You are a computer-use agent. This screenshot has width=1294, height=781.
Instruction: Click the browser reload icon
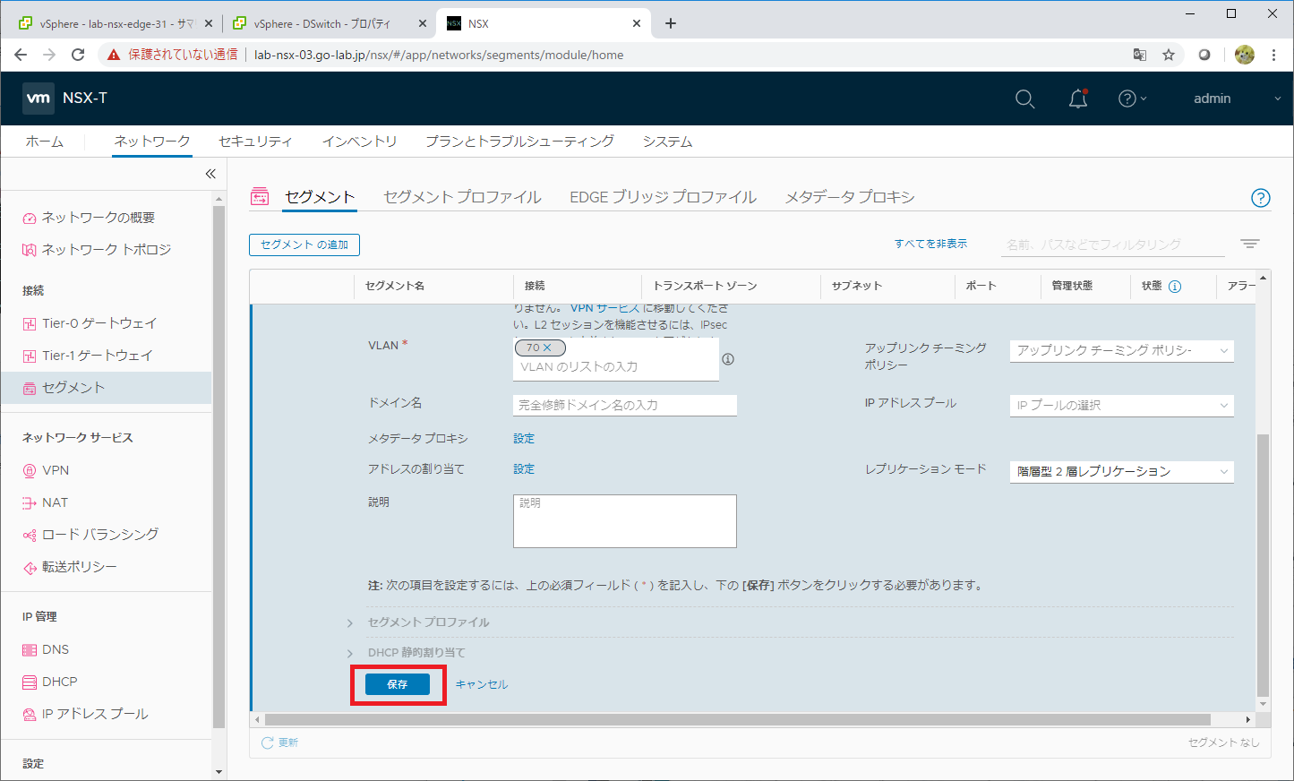[78, 55]
